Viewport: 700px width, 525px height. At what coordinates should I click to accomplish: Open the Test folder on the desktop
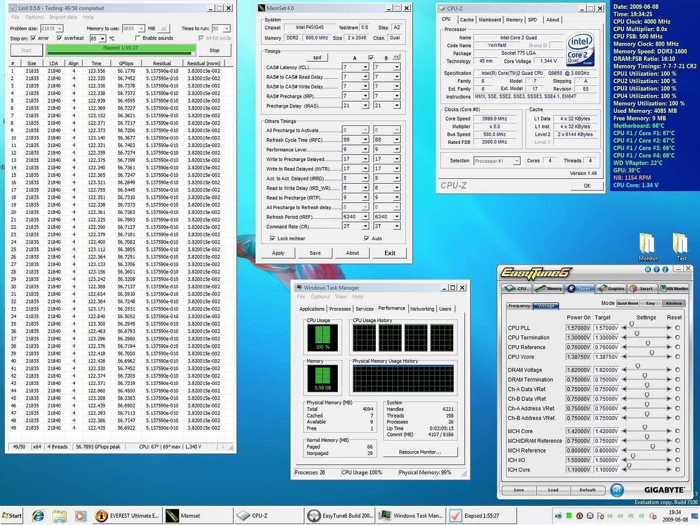(681, 247)
